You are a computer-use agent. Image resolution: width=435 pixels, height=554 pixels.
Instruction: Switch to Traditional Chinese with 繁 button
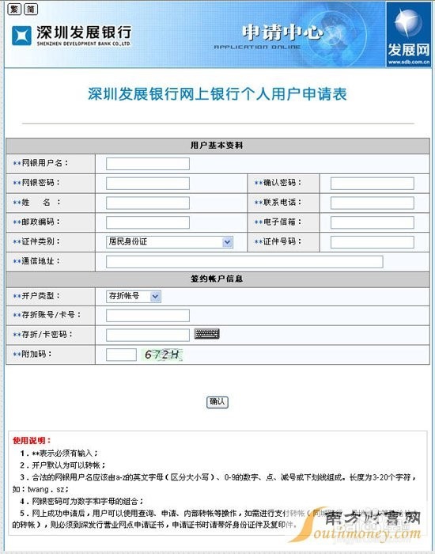click(x=14, y=9)
